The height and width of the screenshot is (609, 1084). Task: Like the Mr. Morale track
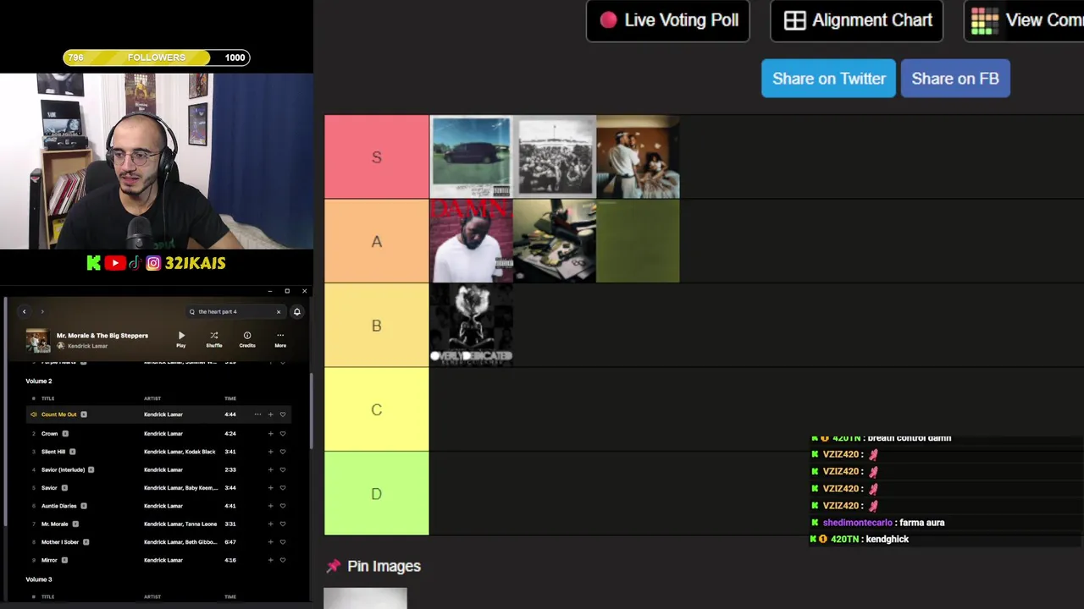[283, 524]
